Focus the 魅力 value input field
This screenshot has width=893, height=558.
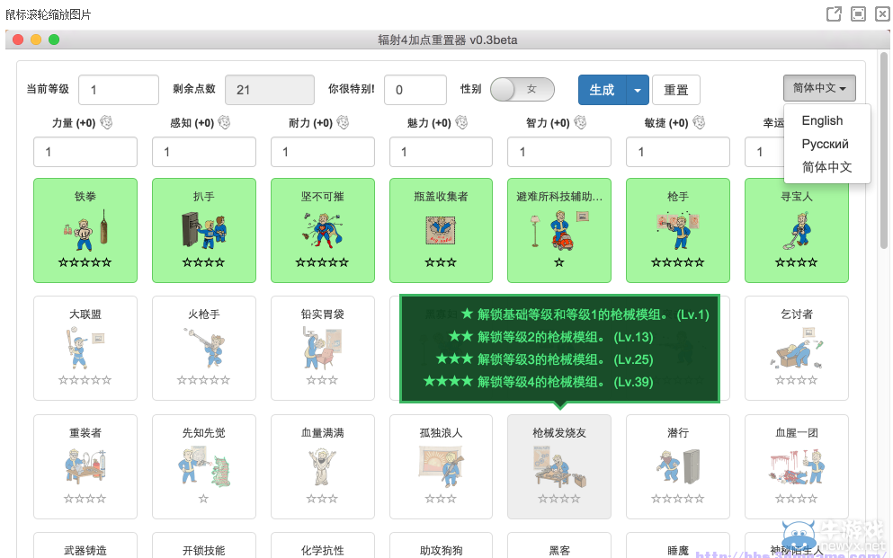(x=441, y=152)
